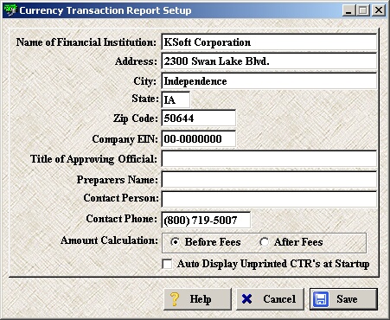
Task: Save the report setup settings
Action: pyautogui.click(x=343, y=299)
